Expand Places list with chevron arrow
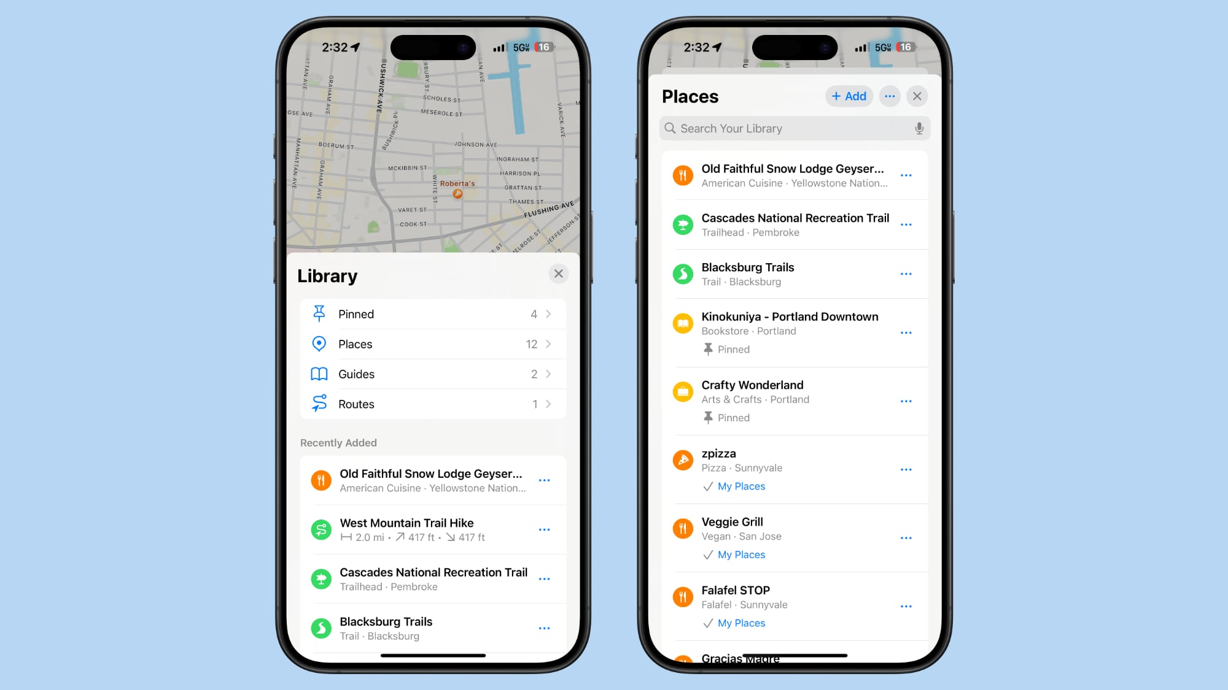Image resolution: width=1228 pixels, height=690 pixels. (x=549, y=343)
